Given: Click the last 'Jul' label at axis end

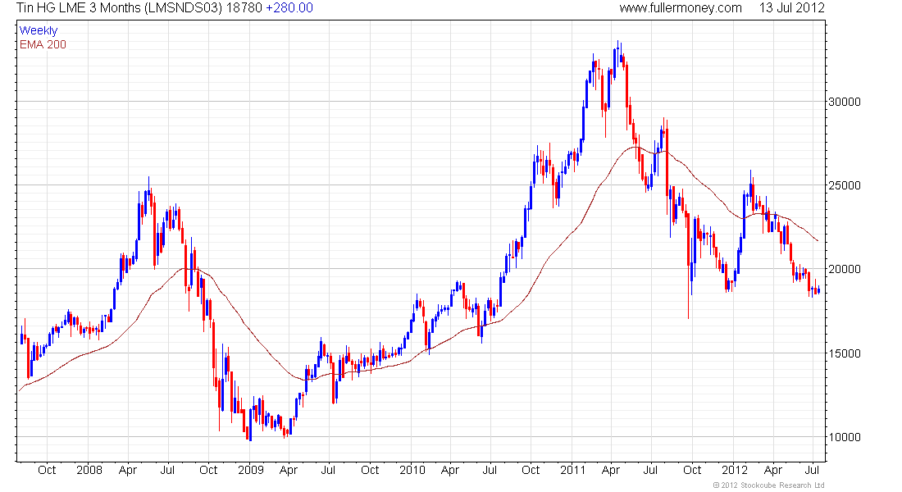Looking at the screenshot, I should pos(812,470).
